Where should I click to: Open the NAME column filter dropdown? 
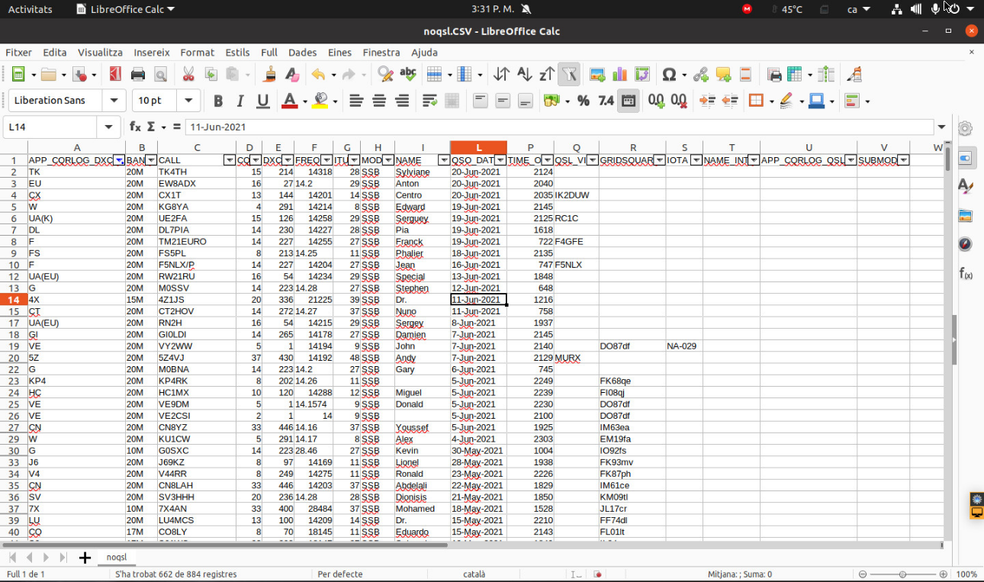[x=444, y=160]
